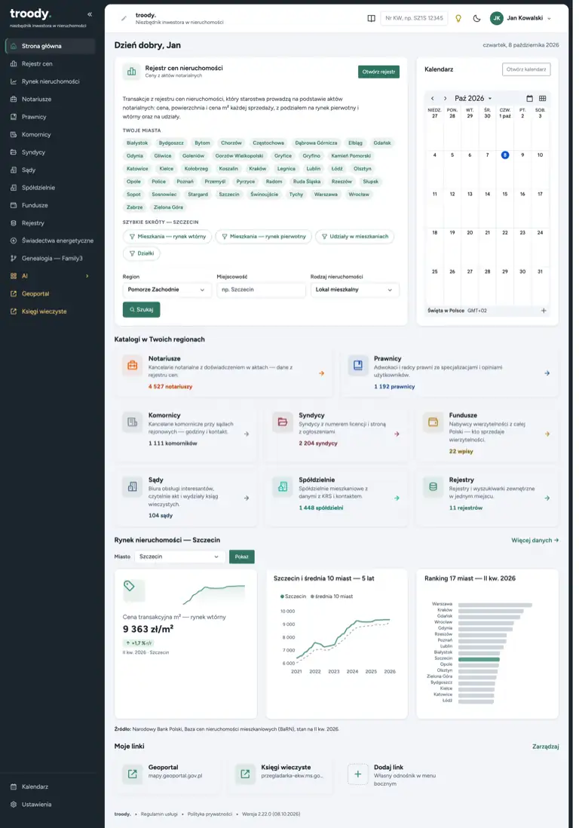Viewport: 579px width, 828px height.
Task: Select the Kraków city chip
Action: 258,169
